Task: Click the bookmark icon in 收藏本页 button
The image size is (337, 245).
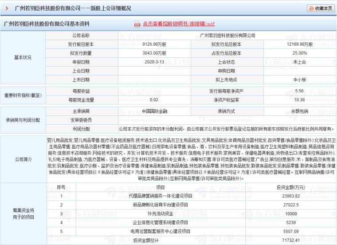Action: point(311,8)
